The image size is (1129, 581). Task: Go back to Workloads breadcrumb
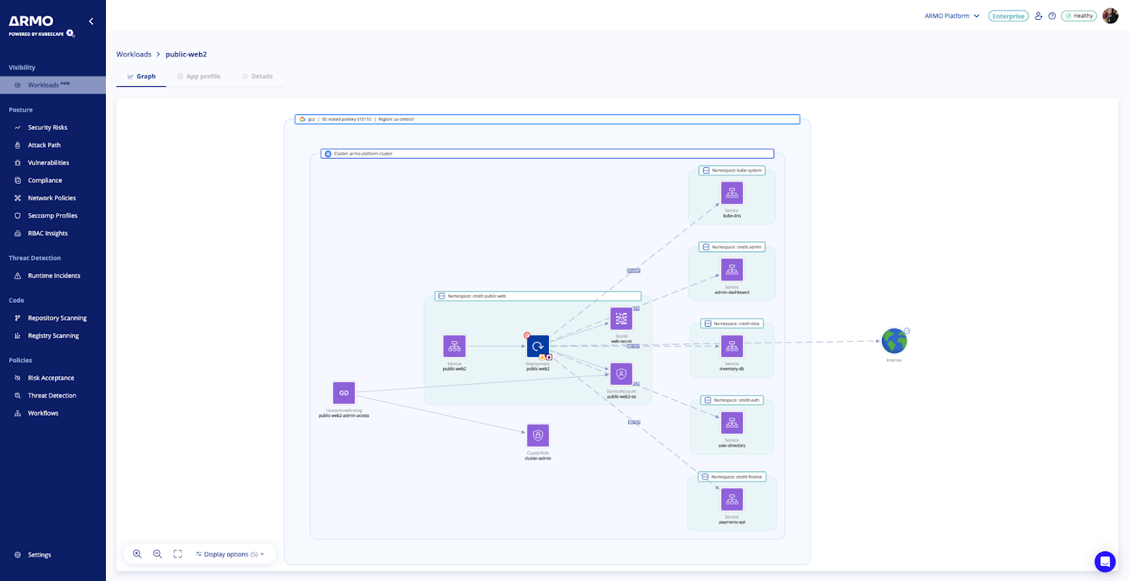(134, 54)
